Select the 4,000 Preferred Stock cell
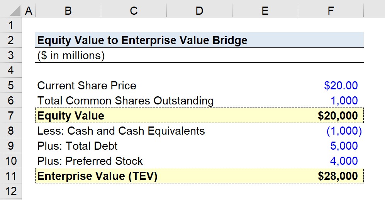Screen dimensions: 385x200 (331, 161)
